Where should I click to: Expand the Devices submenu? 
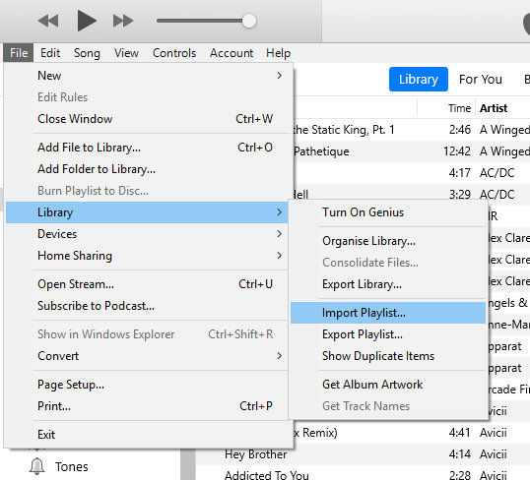147,234
